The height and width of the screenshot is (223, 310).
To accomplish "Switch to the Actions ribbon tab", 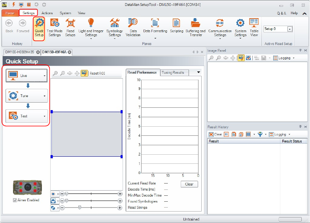I will (x=47, y=13).
